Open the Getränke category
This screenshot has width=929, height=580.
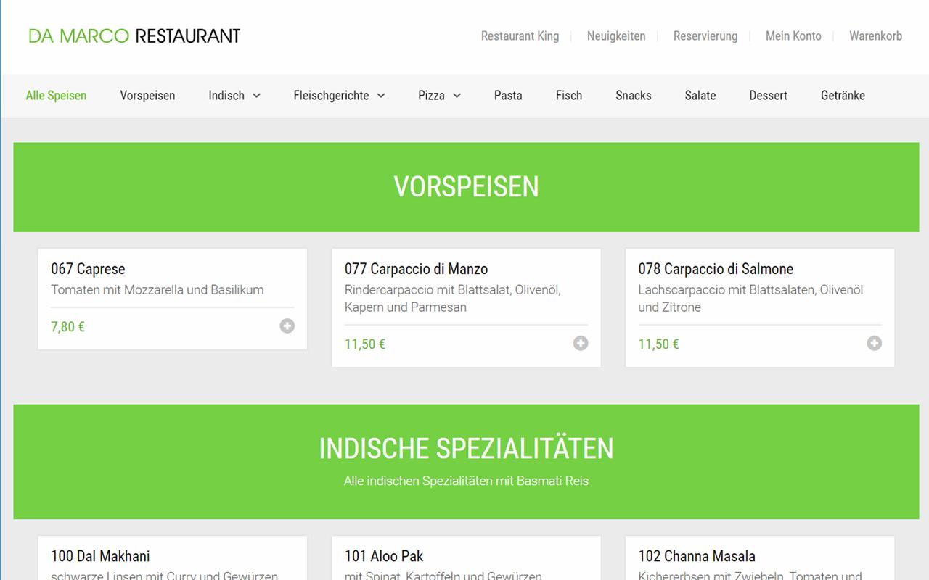click(843, 95)
